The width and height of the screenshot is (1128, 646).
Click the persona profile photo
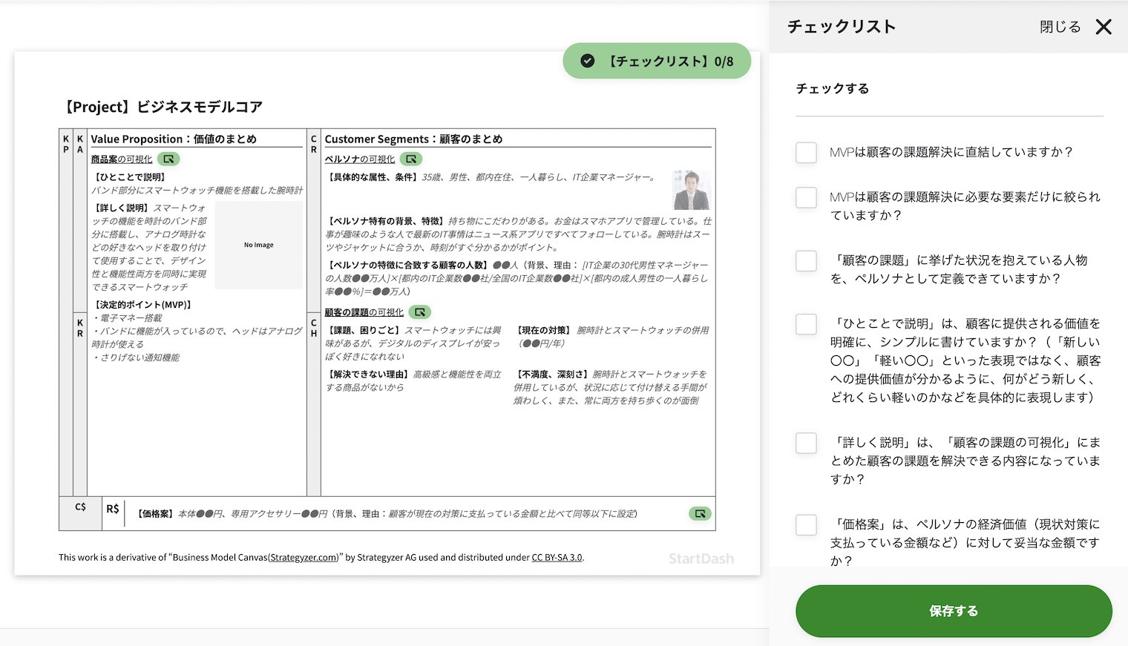pyautogui.click(x=691, y=190)
